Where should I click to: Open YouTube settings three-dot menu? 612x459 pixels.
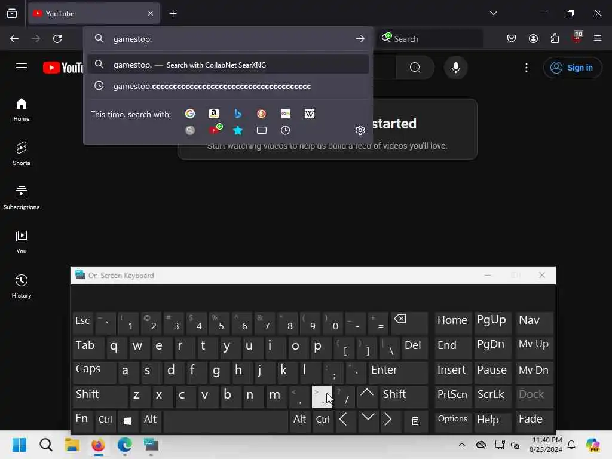click(x=527, y=68)
